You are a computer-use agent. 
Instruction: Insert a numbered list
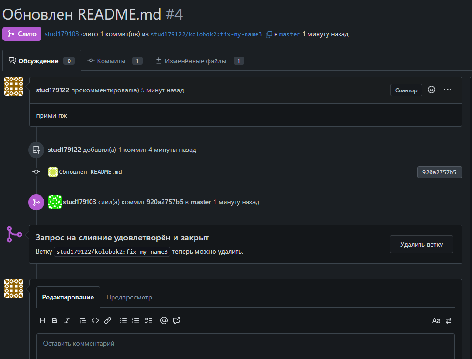136,321
